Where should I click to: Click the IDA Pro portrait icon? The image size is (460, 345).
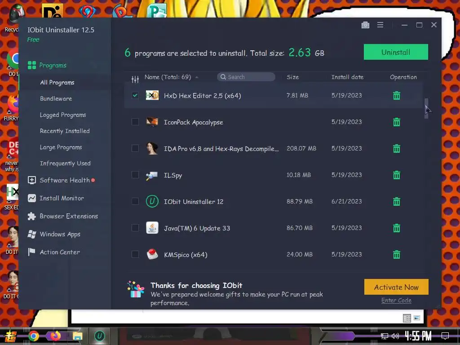pos(152,148)
